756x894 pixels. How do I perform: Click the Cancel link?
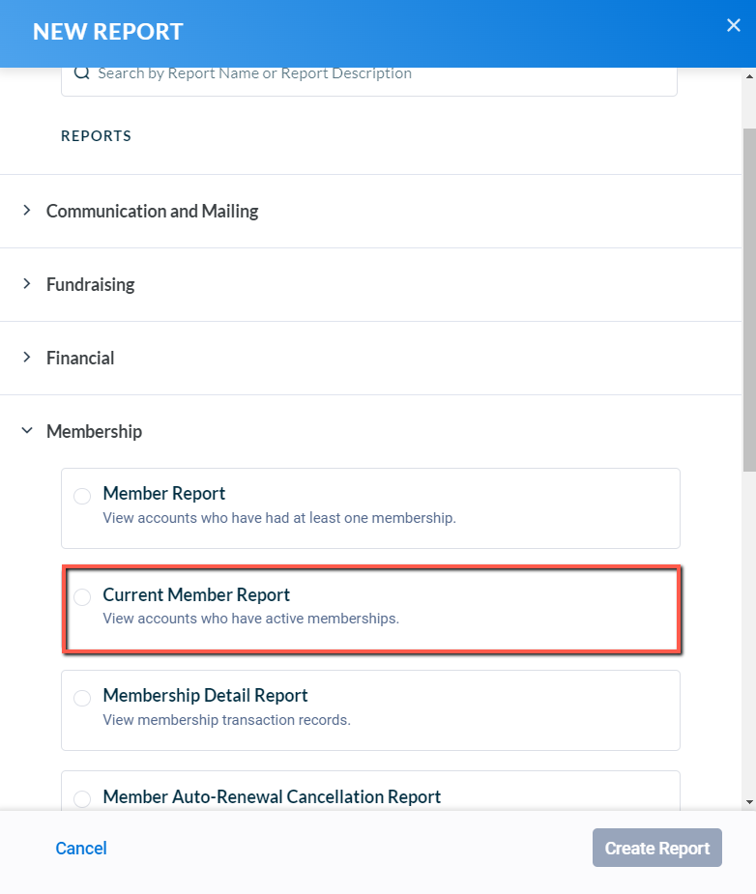[81, 848]
